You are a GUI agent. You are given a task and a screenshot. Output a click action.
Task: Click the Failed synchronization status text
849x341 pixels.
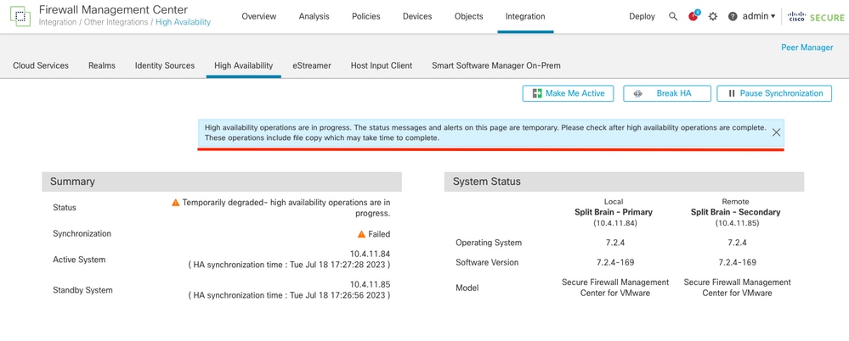(380, 234)
